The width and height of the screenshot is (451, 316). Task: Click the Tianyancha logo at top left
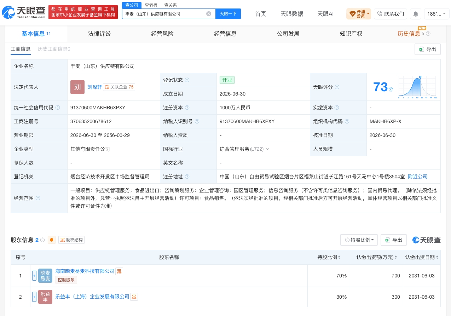coord(24,12)
